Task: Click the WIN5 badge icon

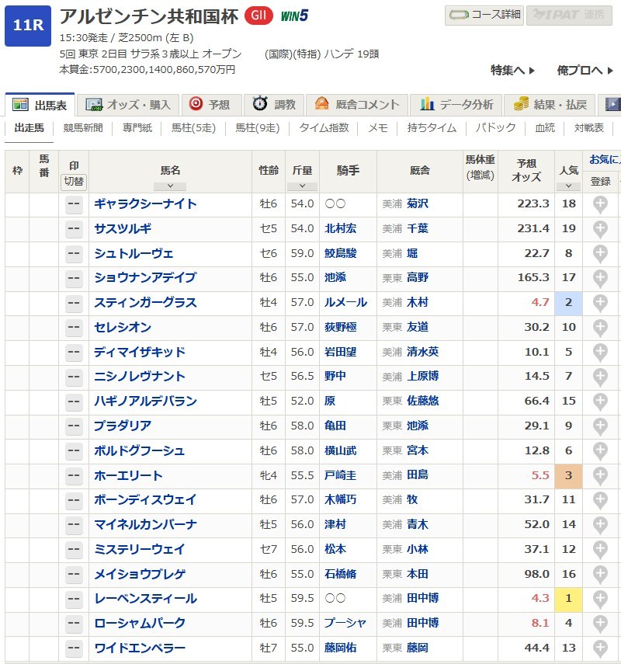Action: [294, 16]
